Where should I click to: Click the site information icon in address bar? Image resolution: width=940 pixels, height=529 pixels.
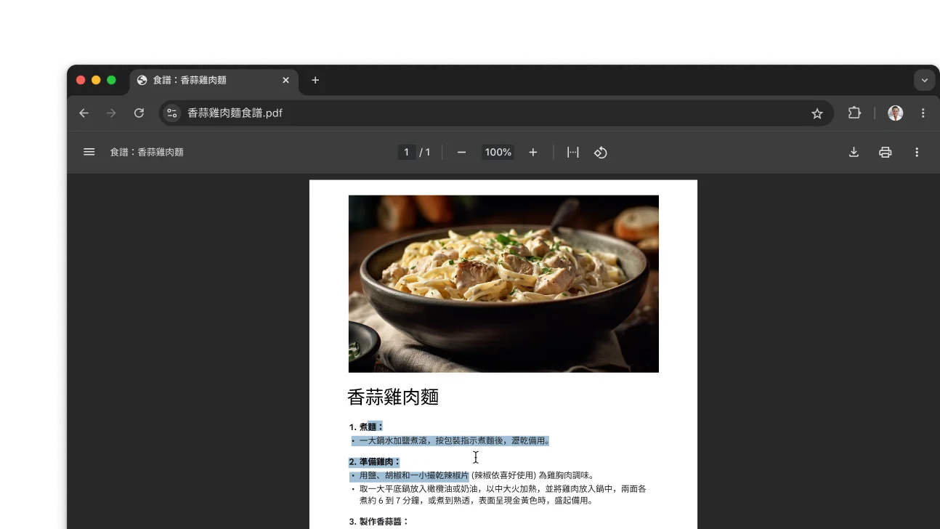tap(171, 113)
